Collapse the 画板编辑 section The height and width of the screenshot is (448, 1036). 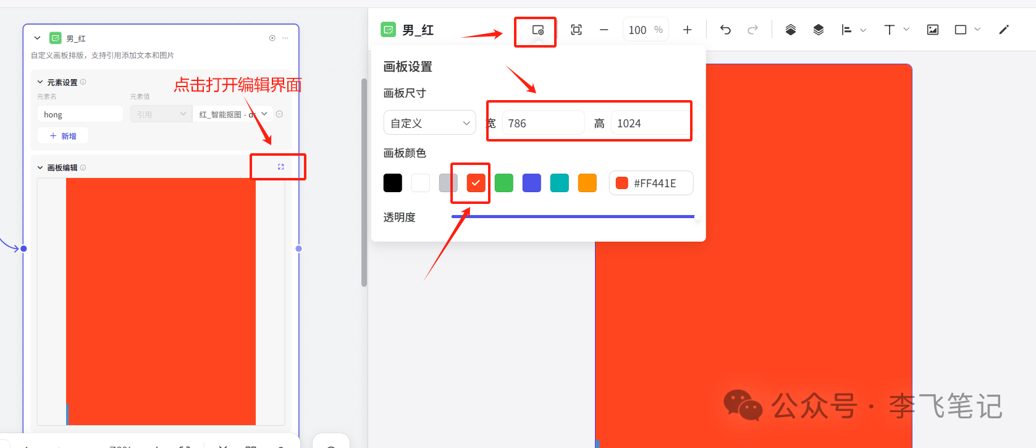point(40,167)
